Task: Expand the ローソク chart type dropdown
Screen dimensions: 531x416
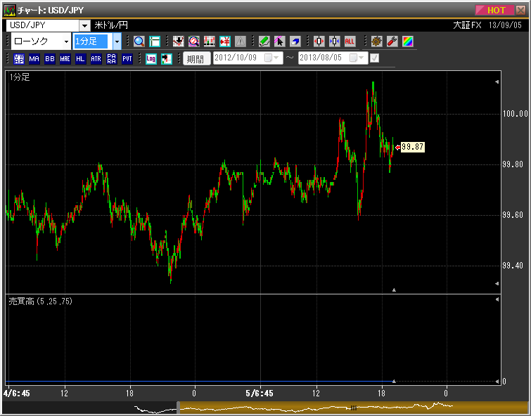Action: coord(66,41)
